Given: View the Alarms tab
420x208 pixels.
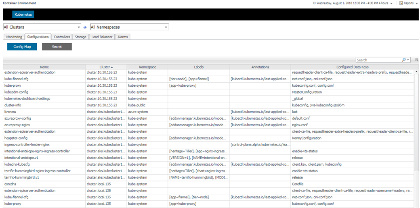Looking at the screenshot, I should 123,37.
